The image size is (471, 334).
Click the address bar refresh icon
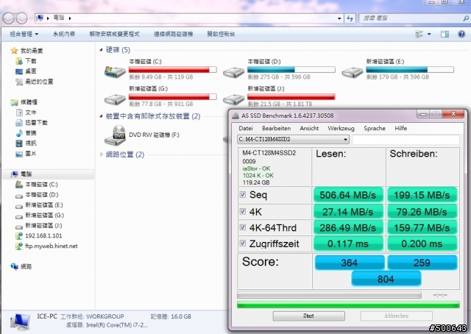click(350, 18)
